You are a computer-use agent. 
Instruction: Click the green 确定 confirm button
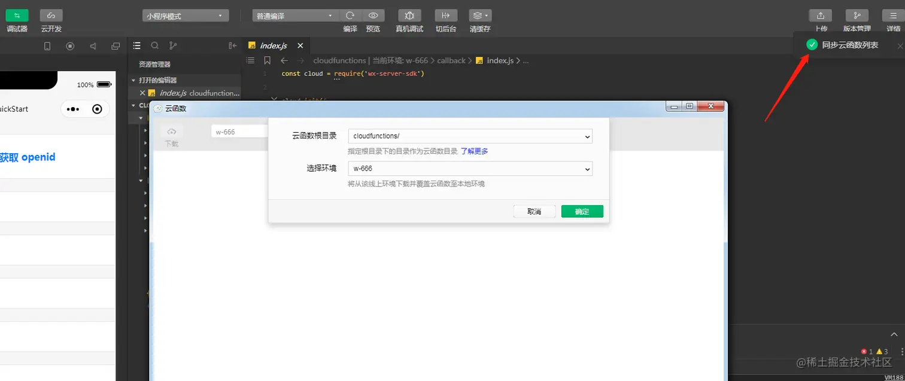click(582, 212)
